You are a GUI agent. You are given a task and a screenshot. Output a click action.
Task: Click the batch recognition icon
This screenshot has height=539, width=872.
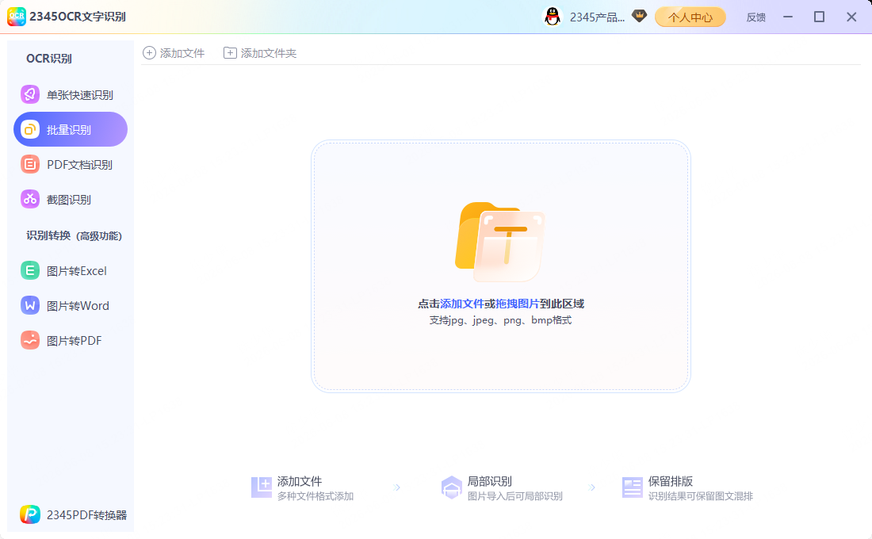(30, 130)
